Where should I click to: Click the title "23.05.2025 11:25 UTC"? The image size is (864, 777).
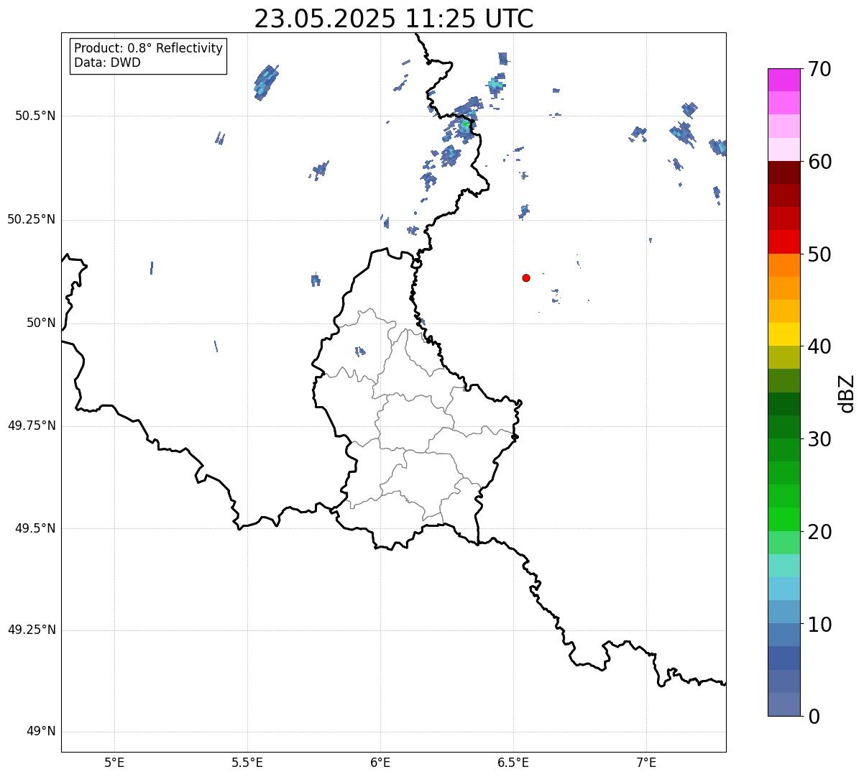[394, 18]
